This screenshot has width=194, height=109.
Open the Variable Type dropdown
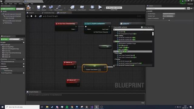[168, 16]
